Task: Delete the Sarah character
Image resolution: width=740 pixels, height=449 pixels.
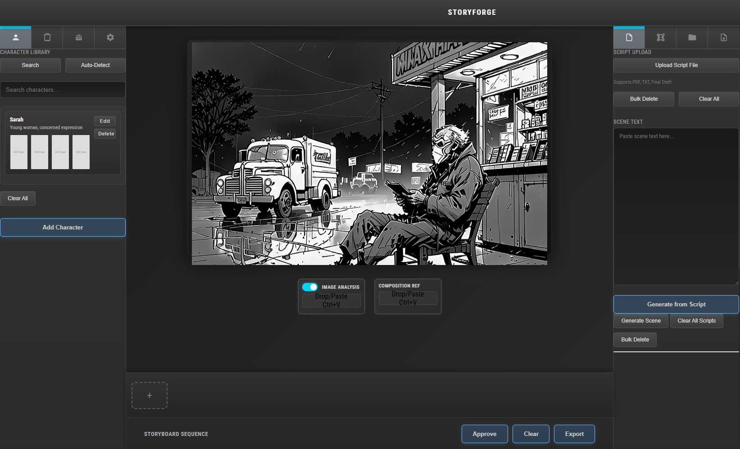Action: [x=106, y=134]
